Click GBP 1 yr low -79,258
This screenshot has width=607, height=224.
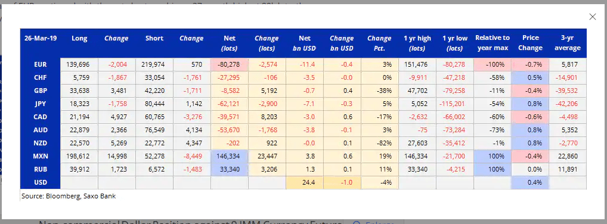[455, 91]
